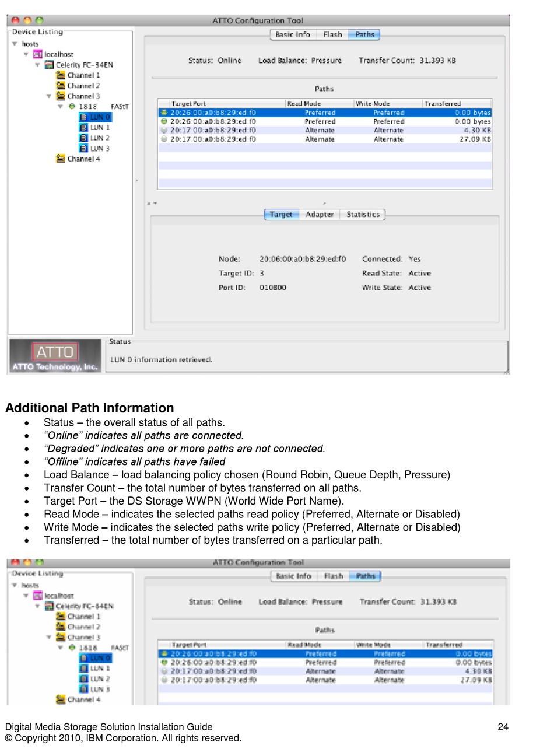Collapse the 1818 FAStT node in upper ATTO window
Viewport: 554px width, 749px height.
click(60, 107)
